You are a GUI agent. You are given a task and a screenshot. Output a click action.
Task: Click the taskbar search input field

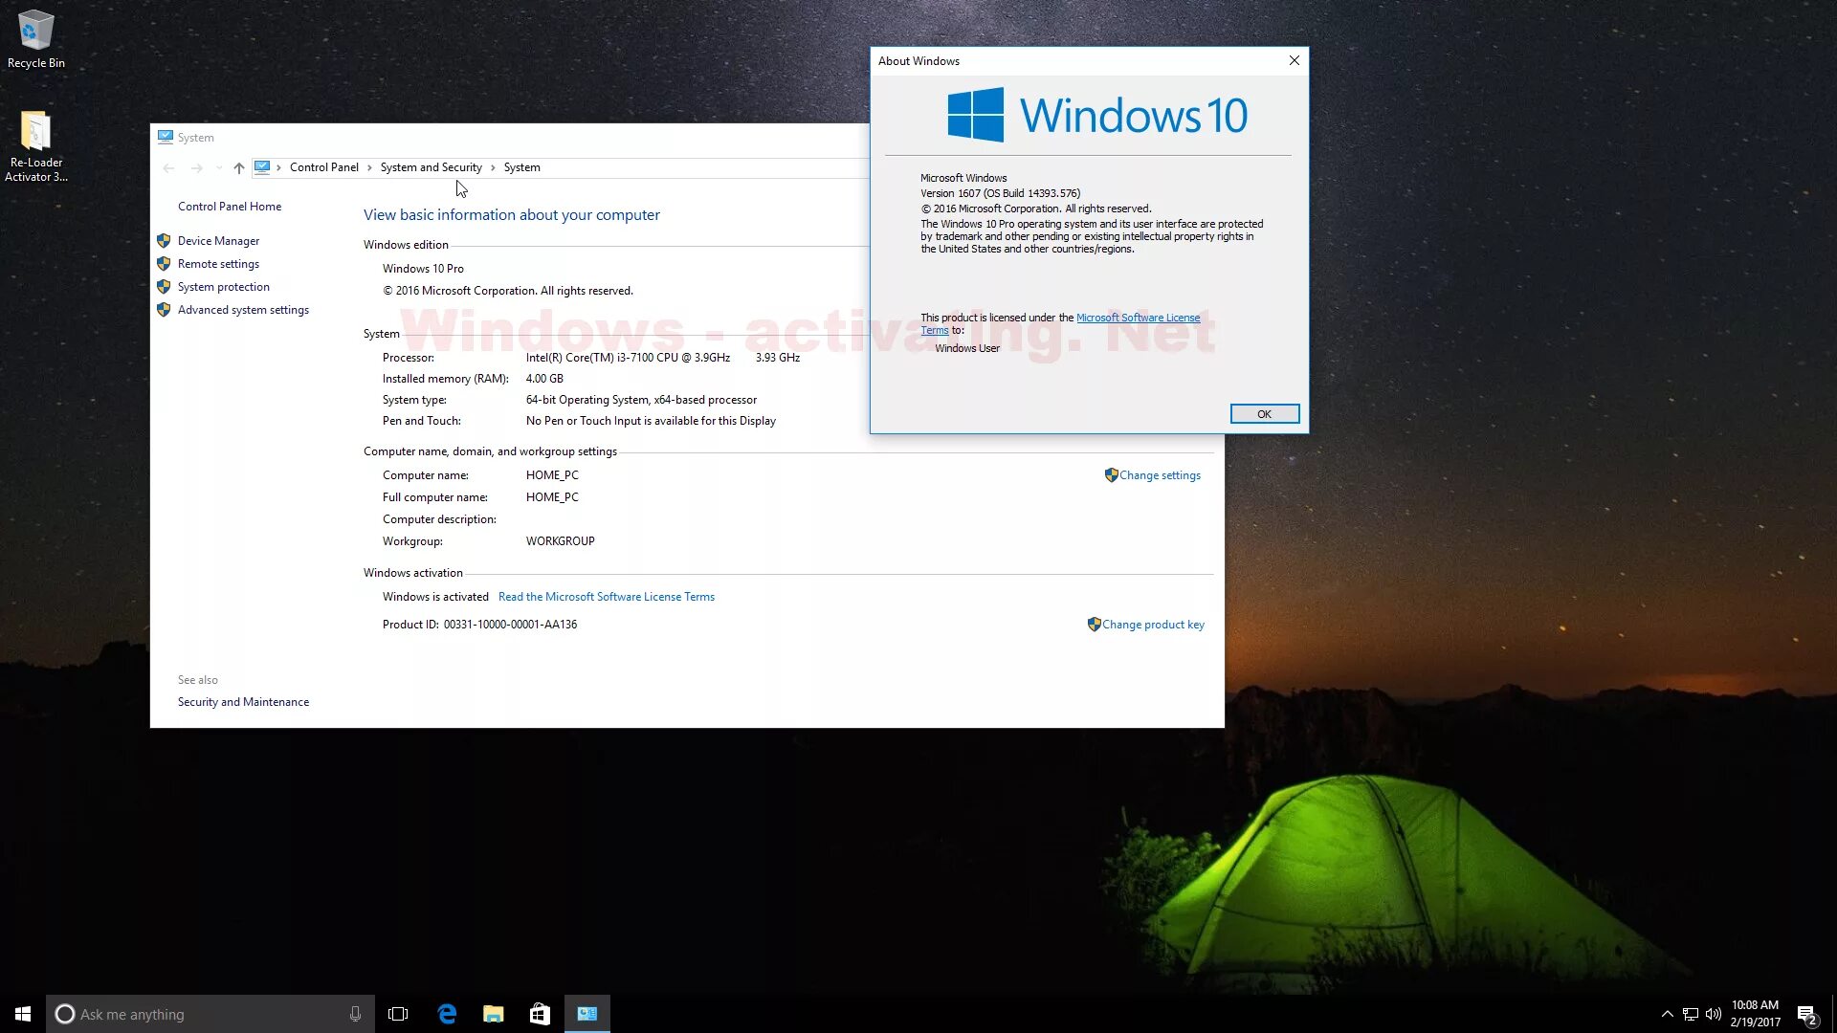point(209,1014)
